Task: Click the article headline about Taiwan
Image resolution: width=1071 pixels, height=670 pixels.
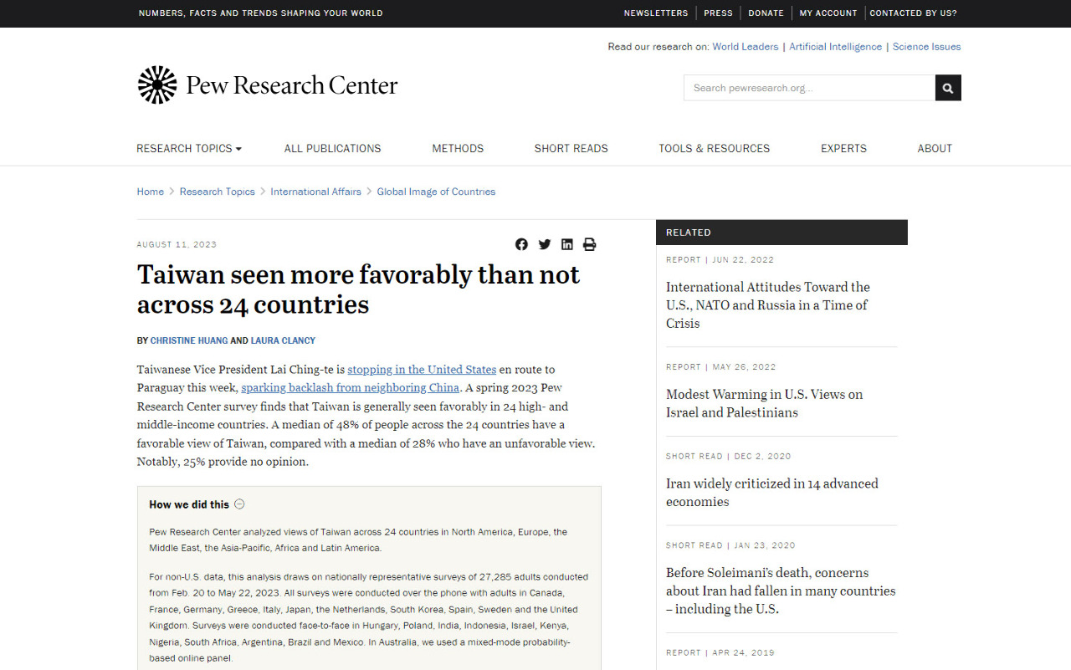Action: point(358,289)
